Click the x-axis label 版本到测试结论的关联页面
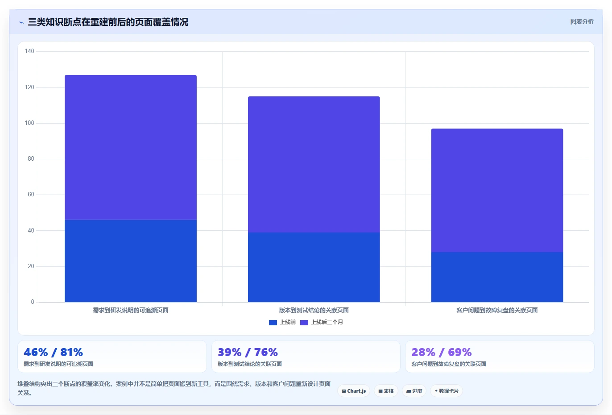 pos(314,310)
